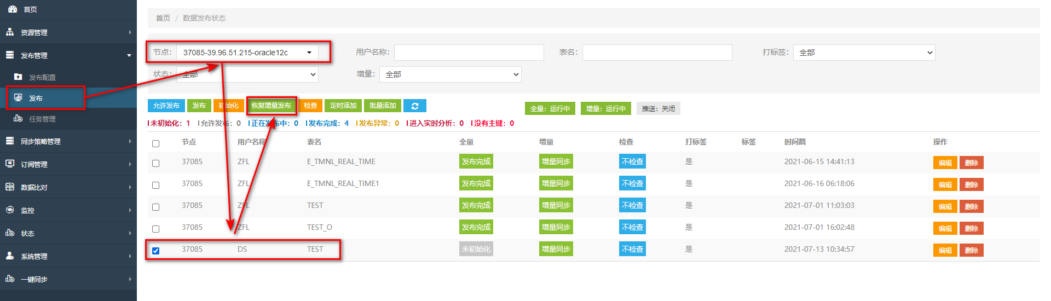
Task: Click the 数据比对 compare icon
Action: [10, 187]
